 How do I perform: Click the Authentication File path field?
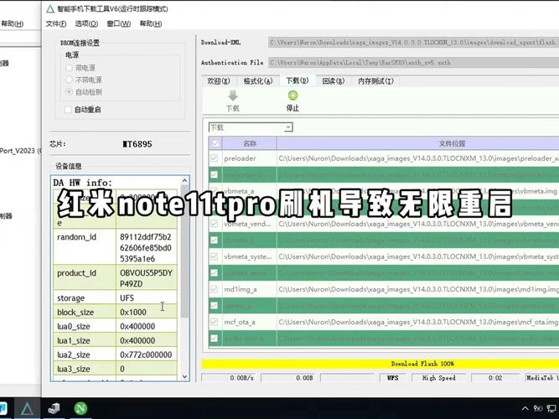click(413, 62)
